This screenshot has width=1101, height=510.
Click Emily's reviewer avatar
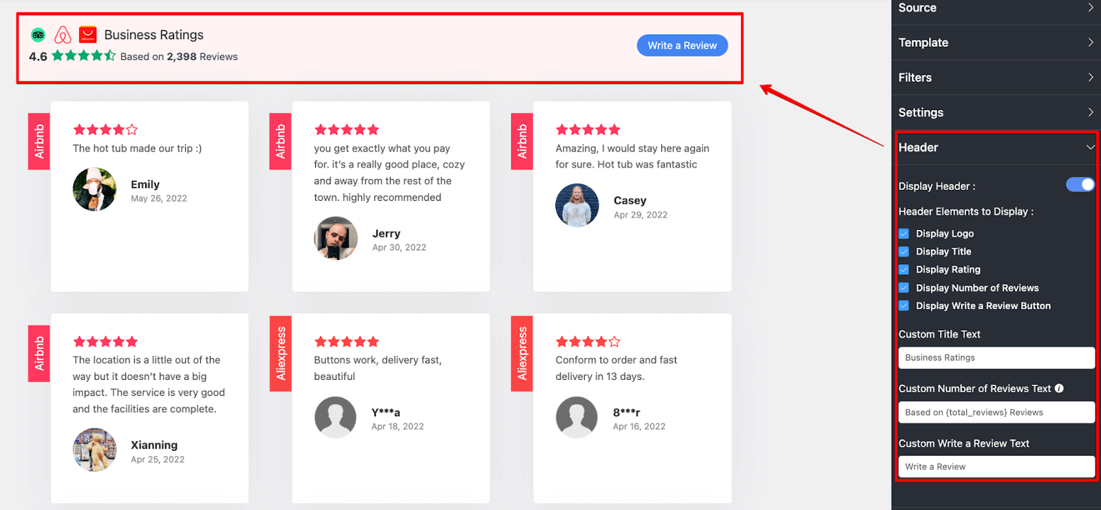[x=94, y=189]
